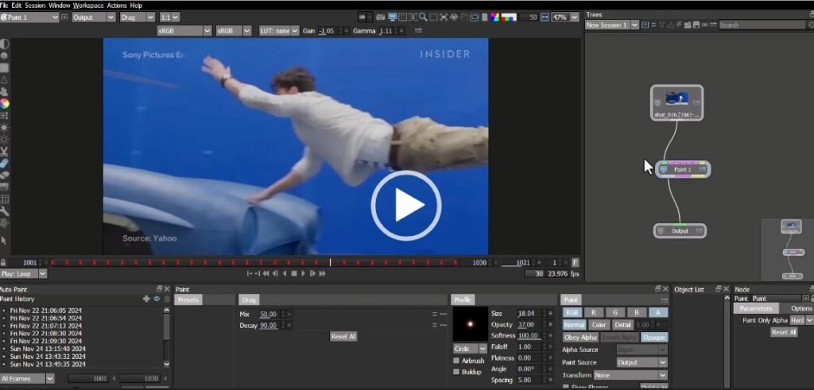Toggle the A alpha channel button
The width and height of the screenshot is (814, 390).
click(658, 313)
